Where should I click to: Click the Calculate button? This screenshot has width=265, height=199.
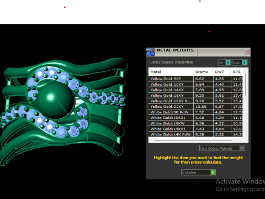click(198, 172)
